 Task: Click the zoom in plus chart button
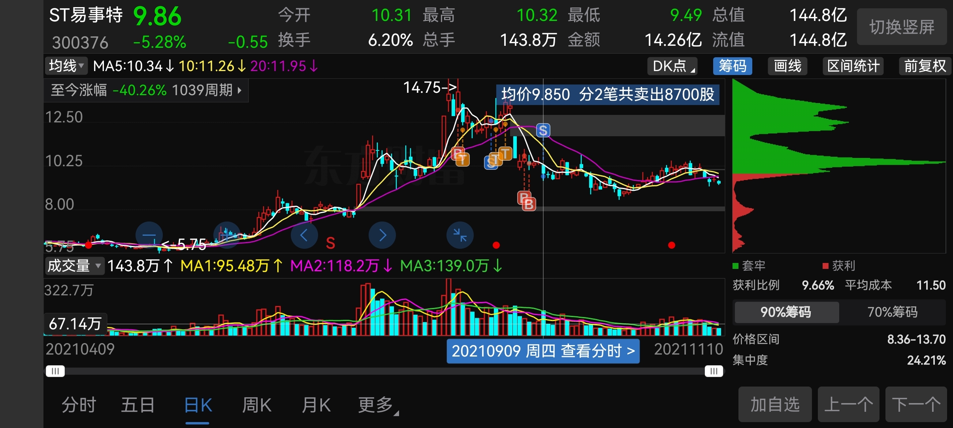pyautogui.click(x=227, y=235)
